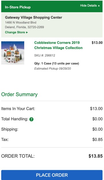Click the blue PLACE ORDER button
This screenshot has height=180, width=104.
[x=52, y=175]
